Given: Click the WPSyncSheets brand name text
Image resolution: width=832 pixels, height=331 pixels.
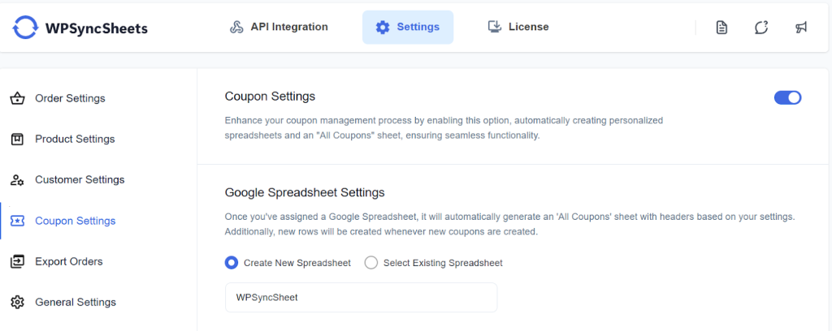Looking at the screenshot, I should tap(97, 28).
